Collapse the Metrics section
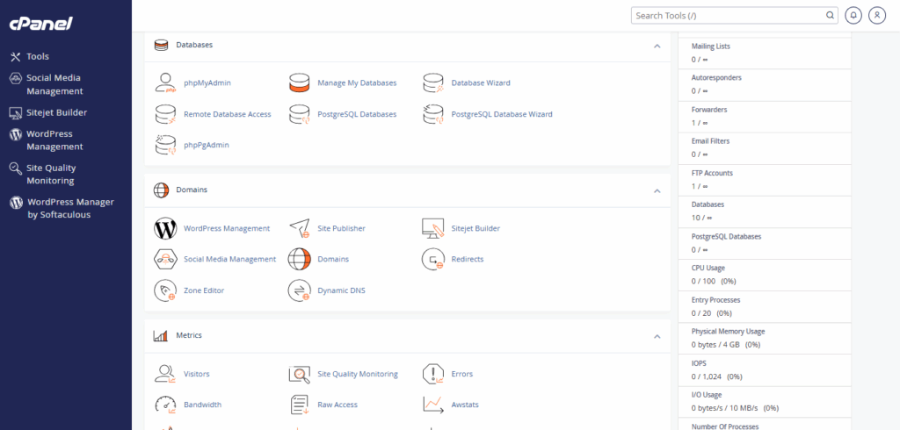The image size is (900, 430). pyautogui.click(x=657, y=336)
